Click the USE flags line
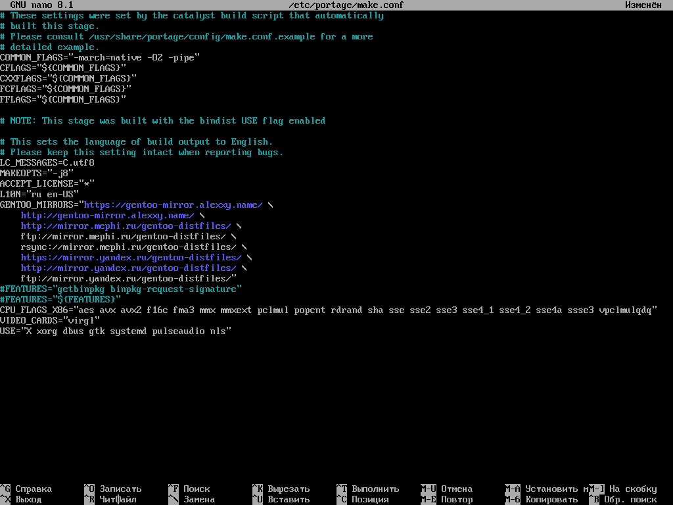Screen dimensions: 673x505 (x=116, y=331)
